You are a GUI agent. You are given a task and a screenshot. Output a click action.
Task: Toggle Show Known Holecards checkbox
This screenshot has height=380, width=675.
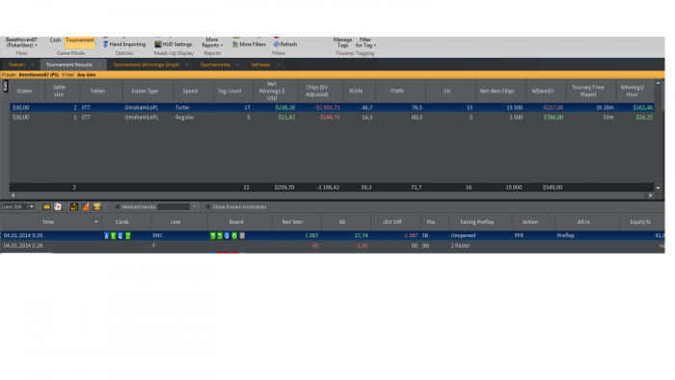coord(208,207)
